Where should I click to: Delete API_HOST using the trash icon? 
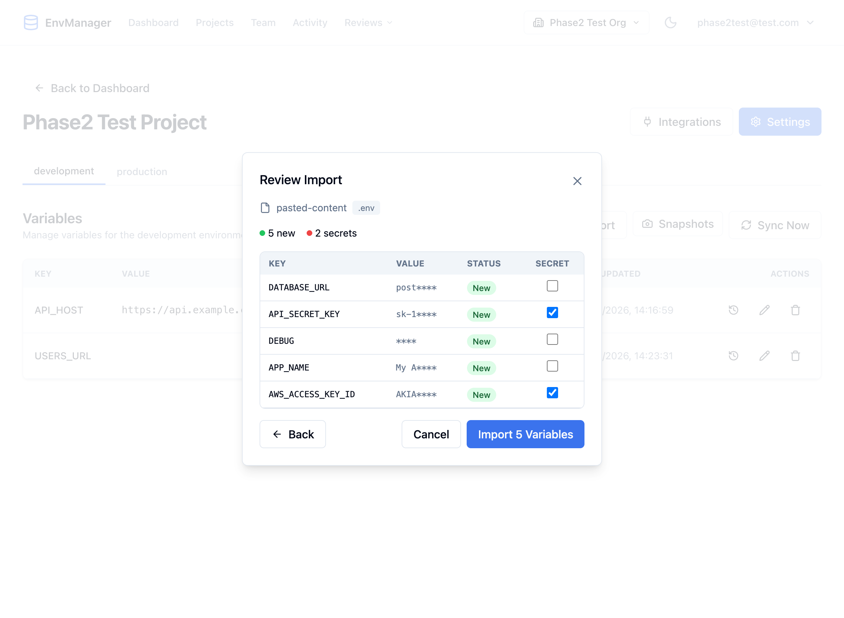coord(795,310)
